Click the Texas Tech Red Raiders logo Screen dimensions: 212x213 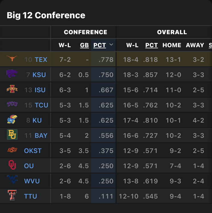[12, 196]
